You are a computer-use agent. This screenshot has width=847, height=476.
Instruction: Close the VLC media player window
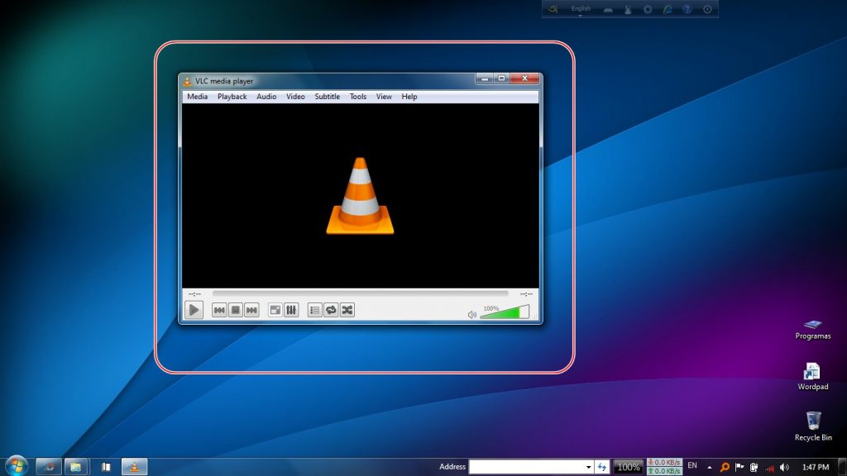click(x=524, y=79)
